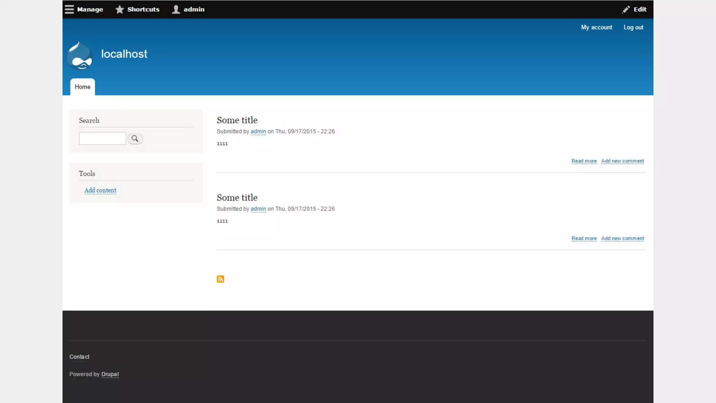This screenshot has height=403, width=716.
Task: Click Add content in Tools
Action: coord(100,190)
